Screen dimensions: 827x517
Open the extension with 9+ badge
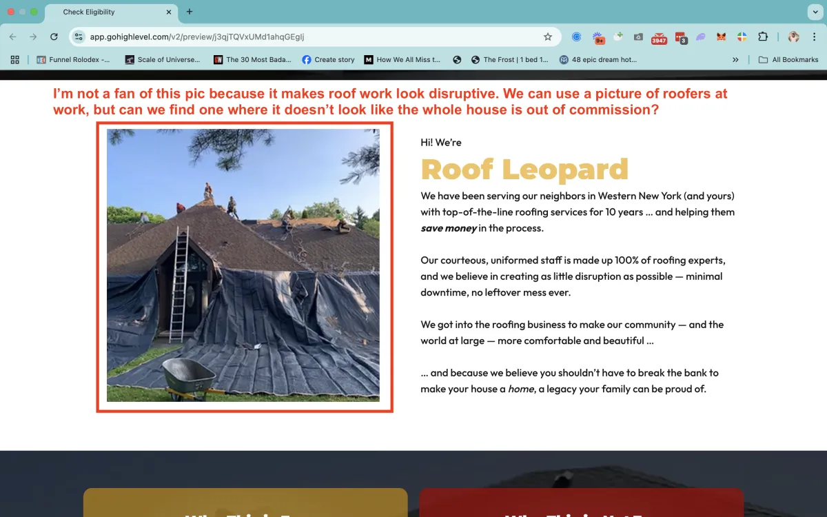pyautogui.click(x=598, y=37)
